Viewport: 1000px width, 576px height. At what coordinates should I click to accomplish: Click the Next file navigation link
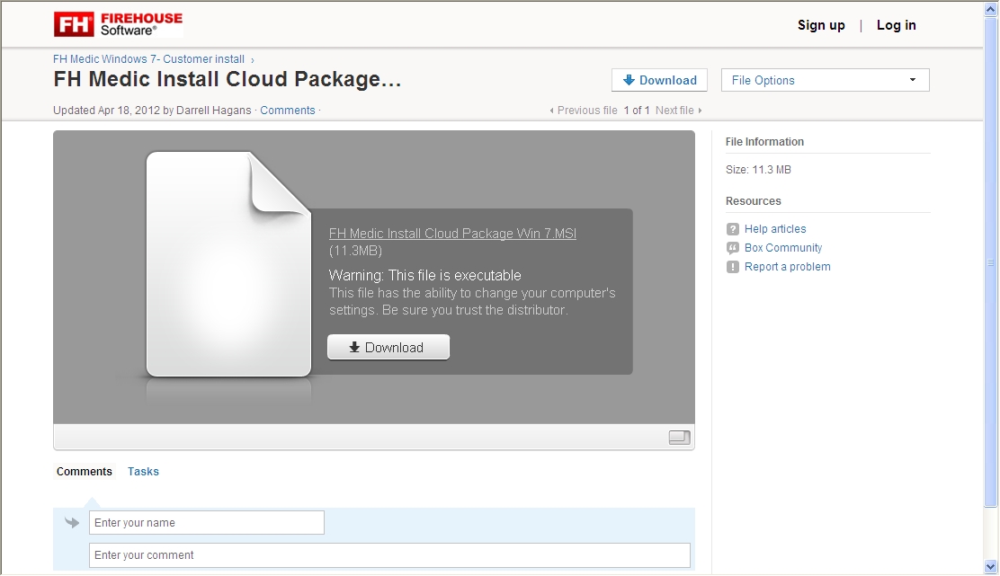point(679,111)
